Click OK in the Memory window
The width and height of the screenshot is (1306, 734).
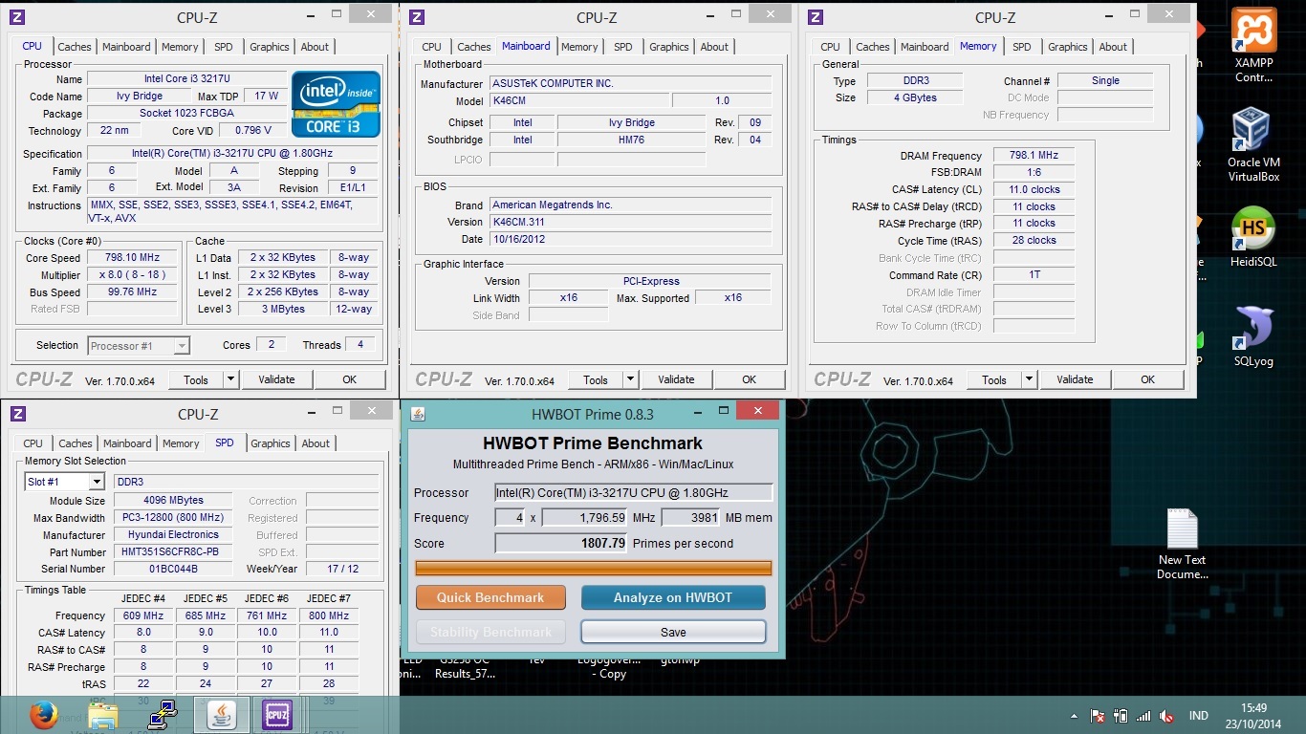tap(1148, 379)
